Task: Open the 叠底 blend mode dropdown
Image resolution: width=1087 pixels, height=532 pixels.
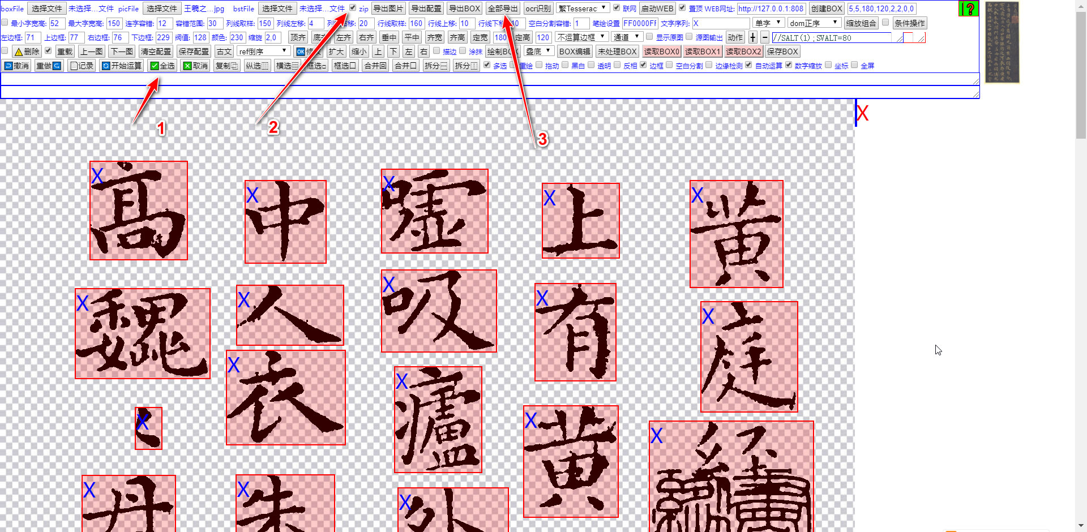Action: pyautogui.click(x=538, y=52)
